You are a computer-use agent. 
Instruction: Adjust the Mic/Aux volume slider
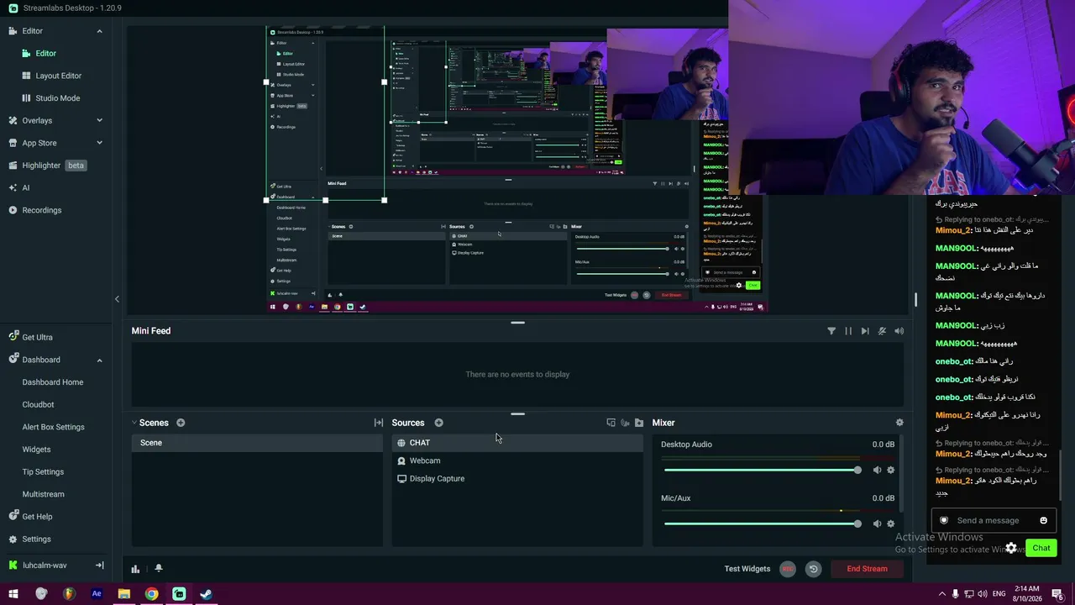tap(761, 523)
